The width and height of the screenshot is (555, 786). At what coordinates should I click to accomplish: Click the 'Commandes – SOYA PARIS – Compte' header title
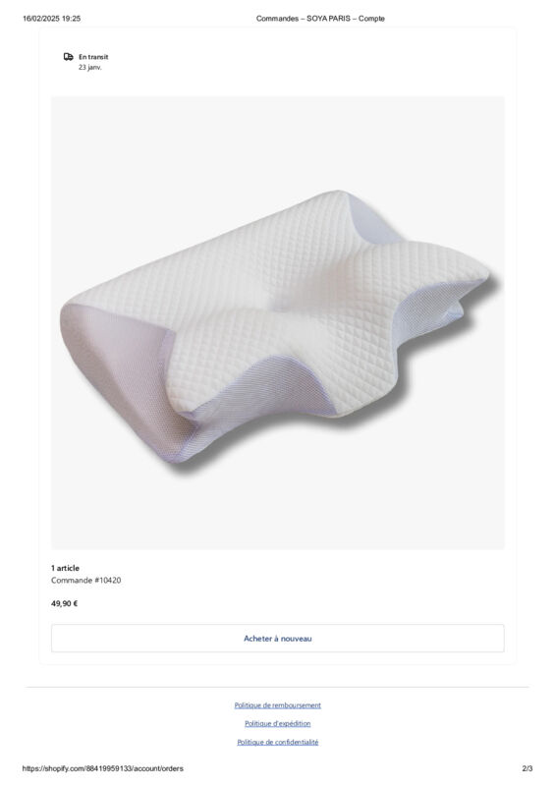click(x=320, y=19)
